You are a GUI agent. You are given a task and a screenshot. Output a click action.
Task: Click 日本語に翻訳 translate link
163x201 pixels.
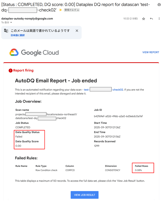click(x=18, y=35)
